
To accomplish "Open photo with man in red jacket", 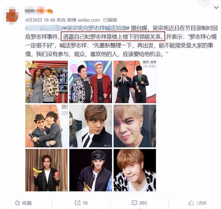I will pos(91,82).
